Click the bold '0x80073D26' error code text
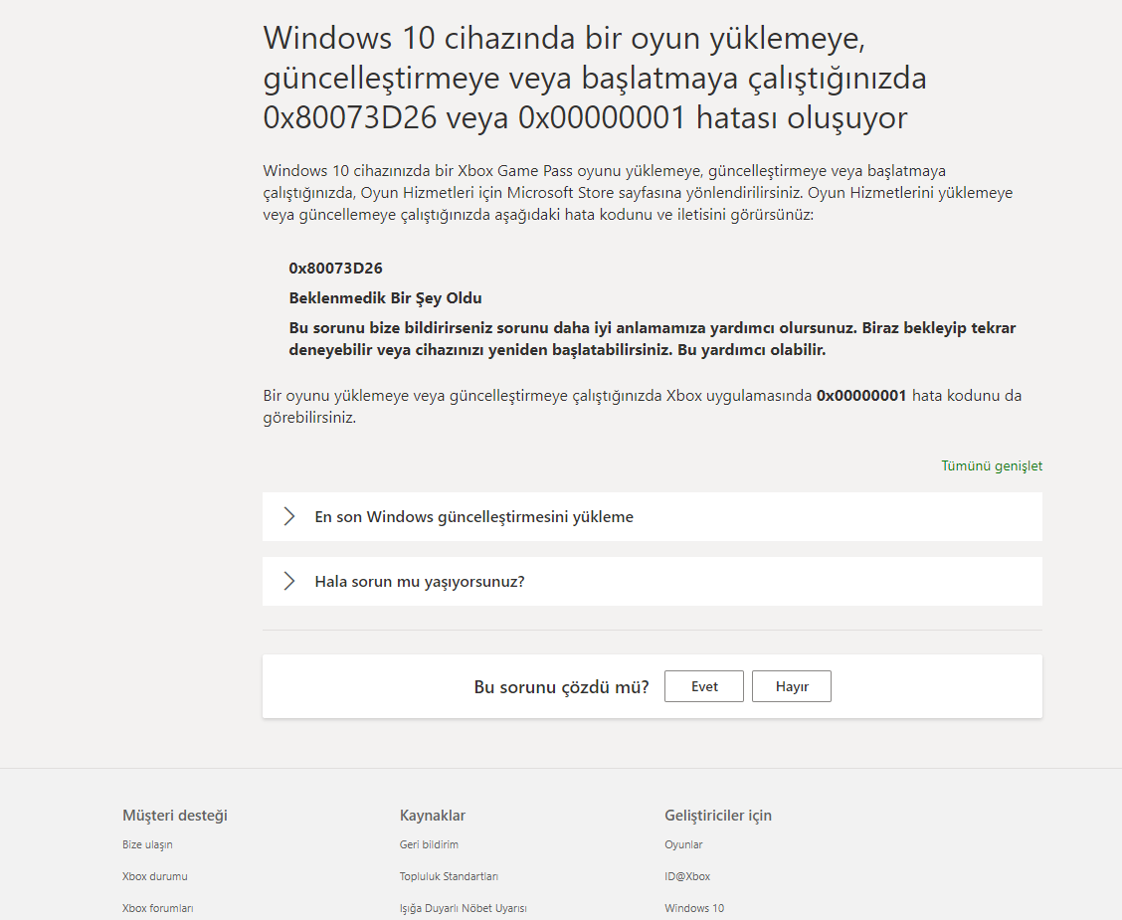Viewport: 1122px width, 920px height. [x=335, y=269]
